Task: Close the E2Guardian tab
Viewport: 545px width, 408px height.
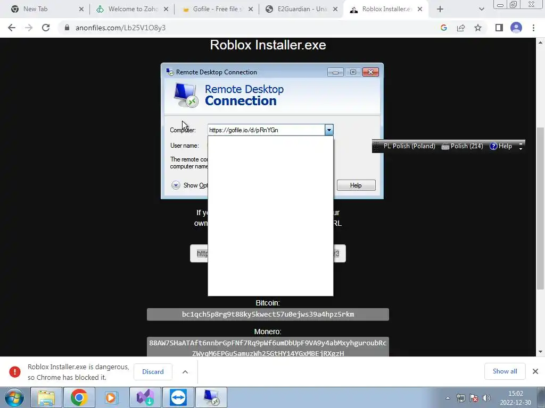Action: tap(335, 9)
